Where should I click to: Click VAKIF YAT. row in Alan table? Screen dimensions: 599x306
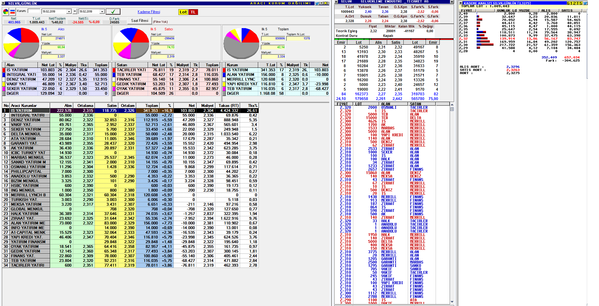tap(55, 84)
